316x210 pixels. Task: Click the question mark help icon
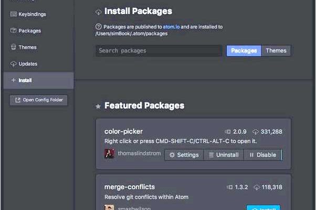click(x=98, y=26)
